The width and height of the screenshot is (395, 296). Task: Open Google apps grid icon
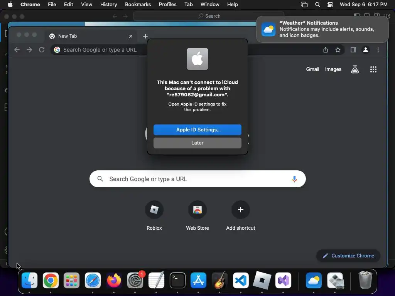point(373,69)
